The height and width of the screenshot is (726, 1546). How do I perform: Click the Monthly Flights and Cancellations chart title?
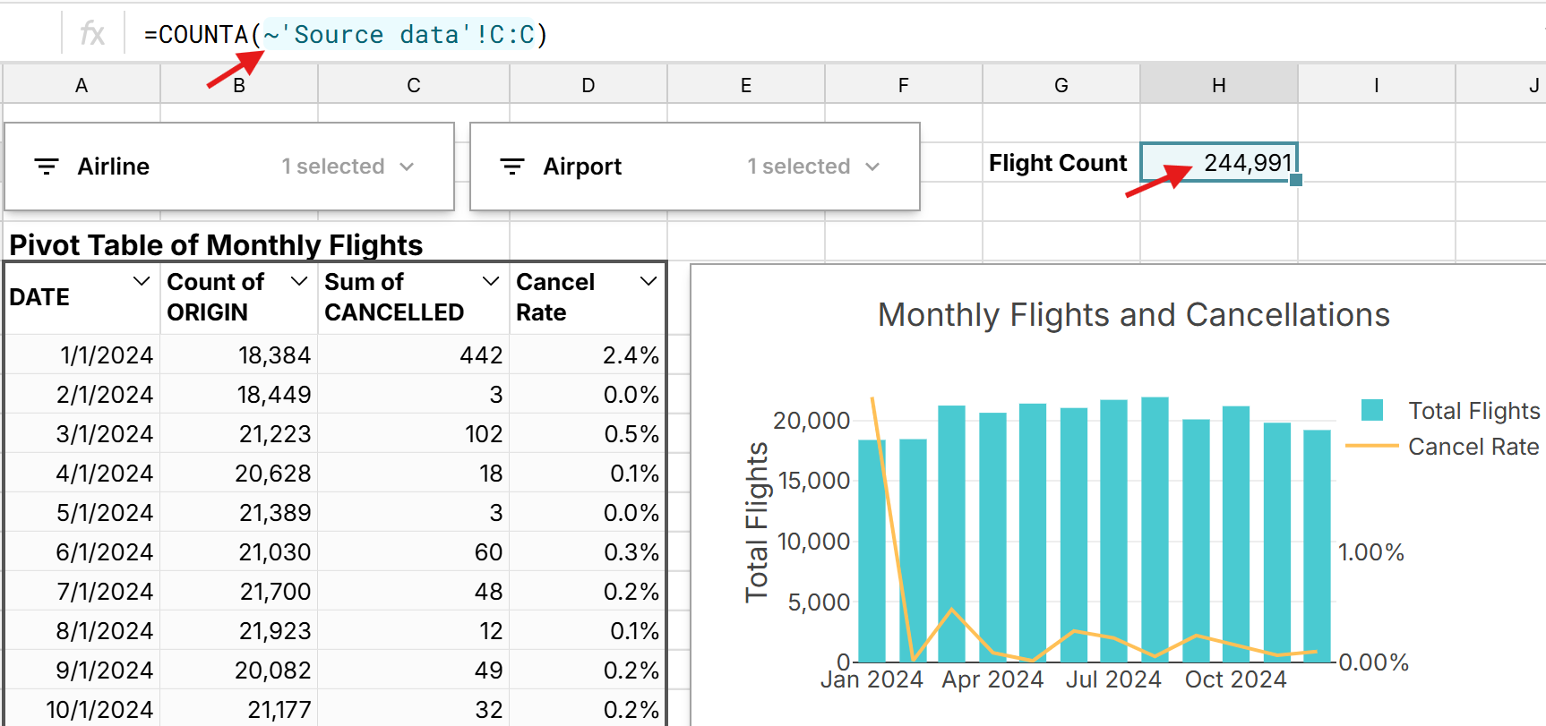pos(1133,315)
